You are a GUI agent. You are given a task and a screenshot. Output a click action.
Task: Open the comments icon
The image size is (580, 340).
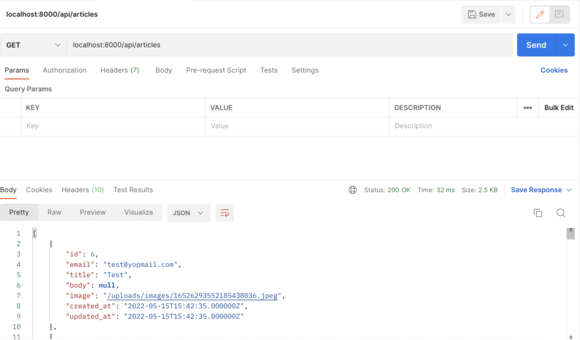click(x=559, y=14)
